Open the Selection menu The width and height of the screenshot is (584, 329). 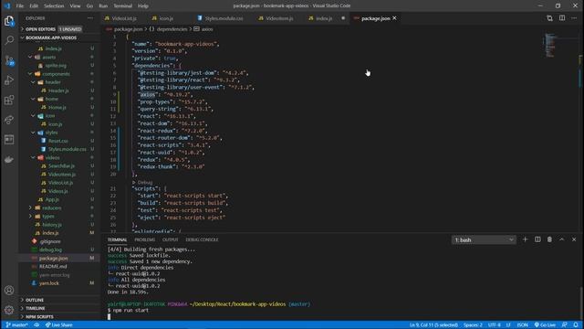[x=54, y=6]
